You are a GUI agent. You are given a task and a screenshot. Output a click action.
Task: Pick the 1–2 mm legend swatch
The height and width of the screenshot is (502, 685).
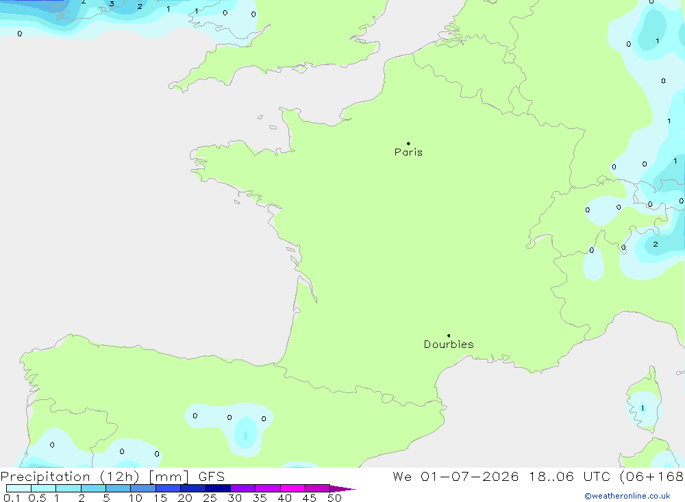pyautogui.click(x=68, y=488)
